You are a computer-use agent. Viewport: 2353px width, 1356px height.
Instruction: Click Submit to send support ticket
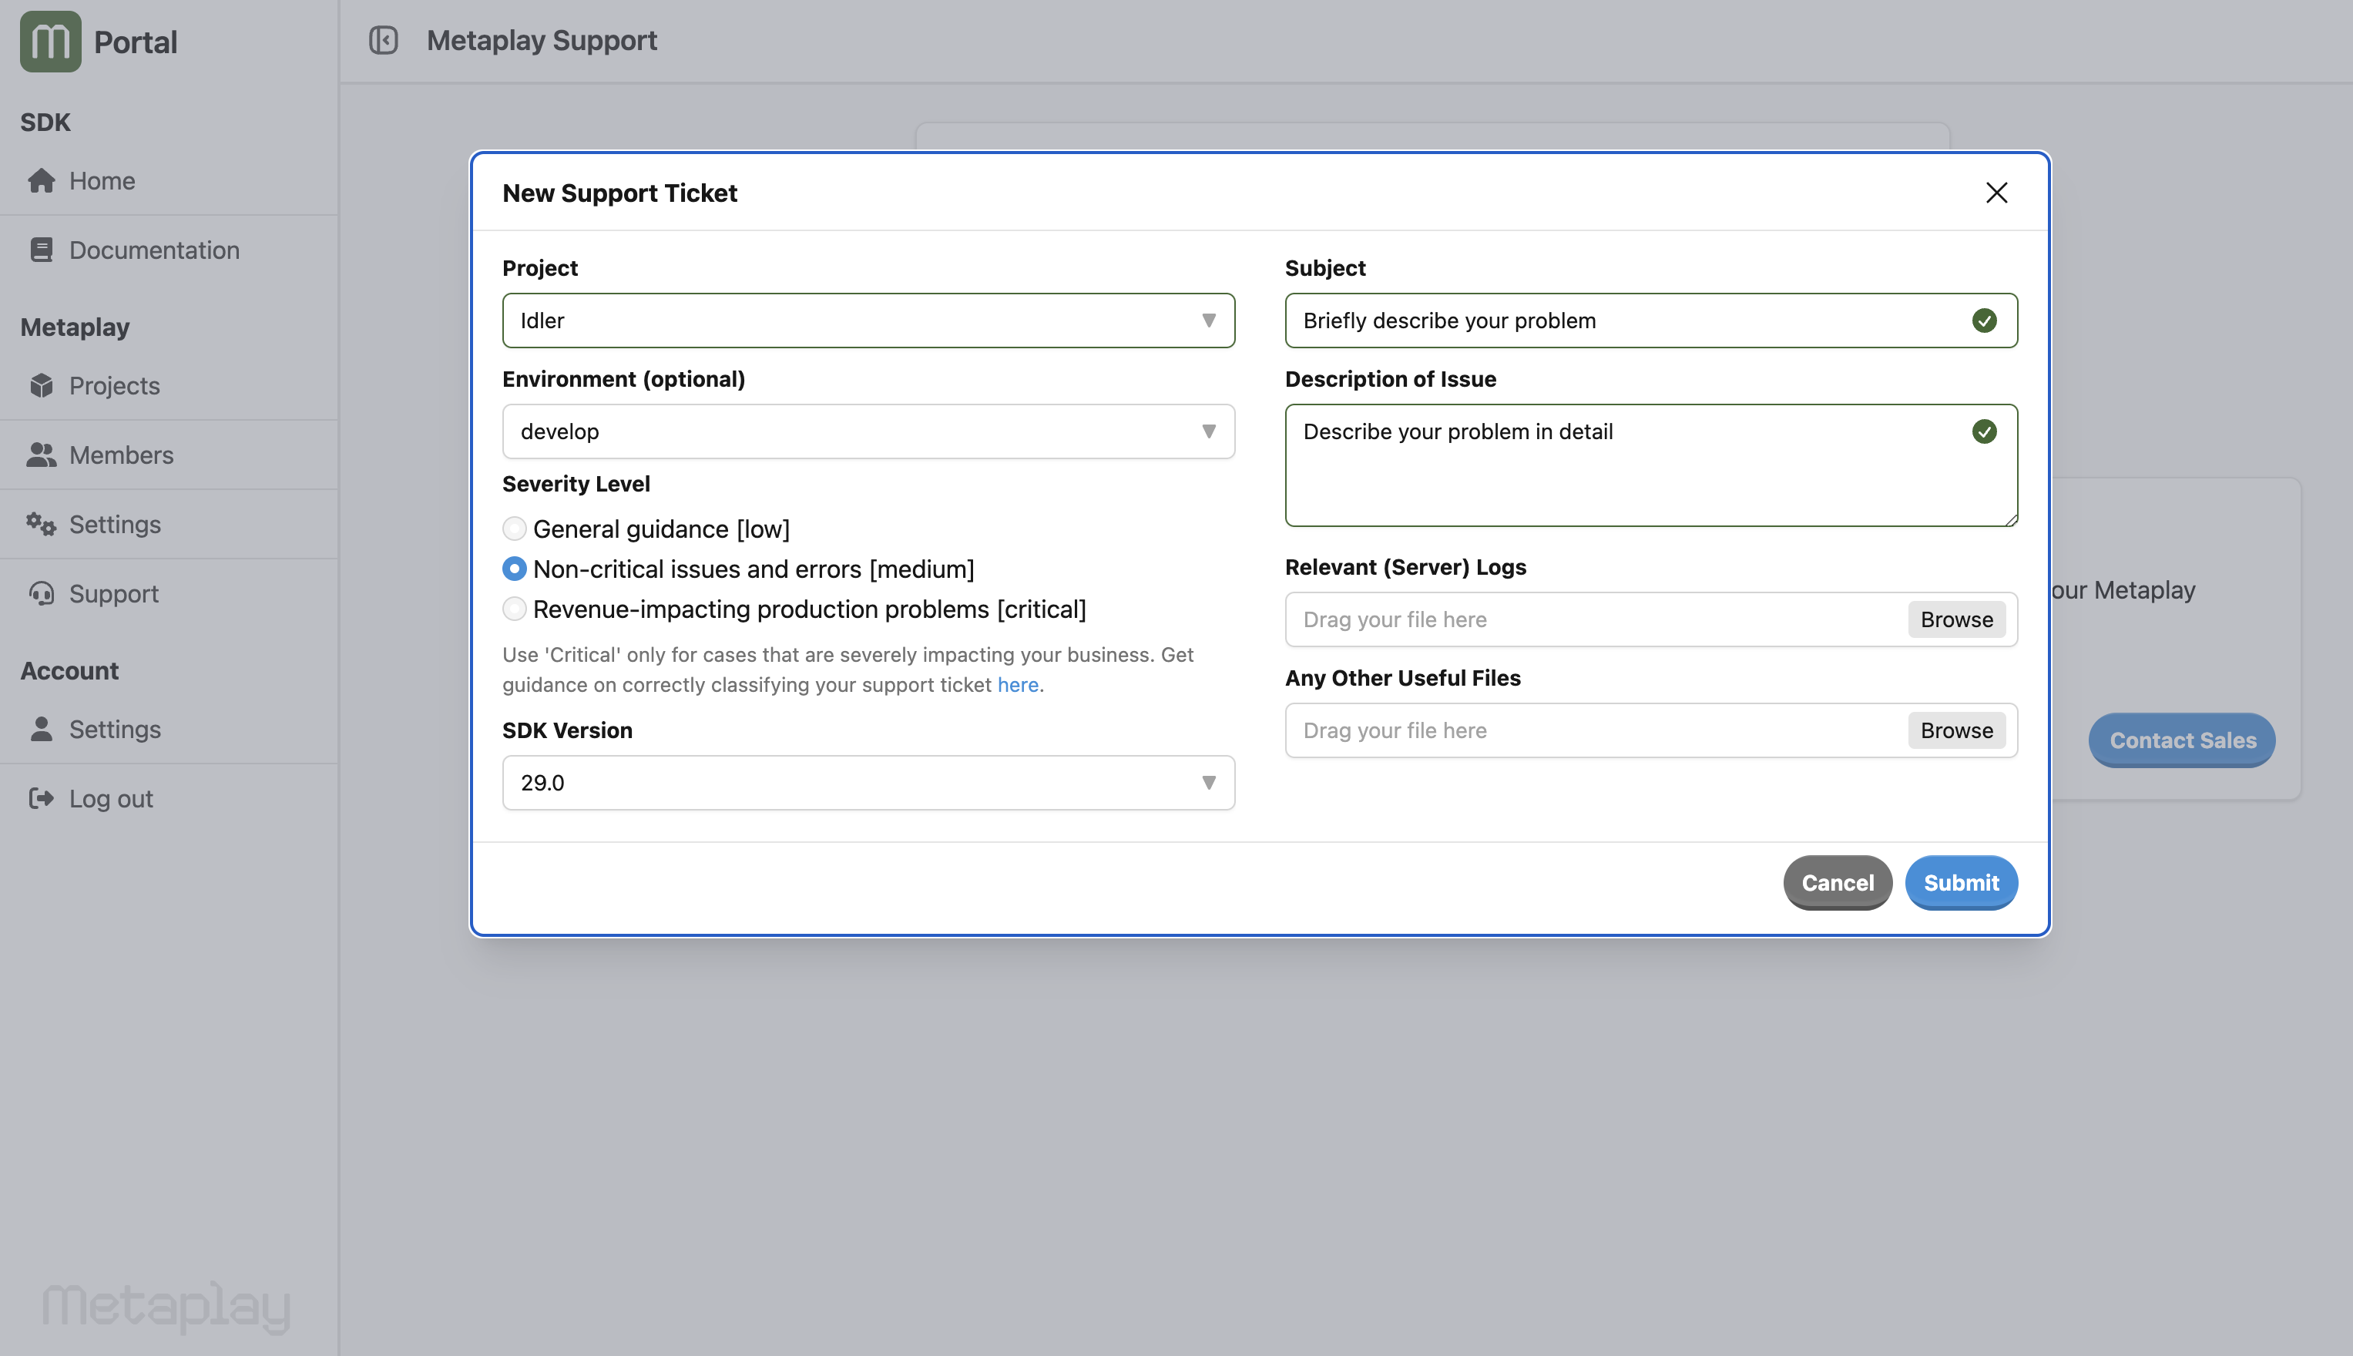click(1962, 882)
